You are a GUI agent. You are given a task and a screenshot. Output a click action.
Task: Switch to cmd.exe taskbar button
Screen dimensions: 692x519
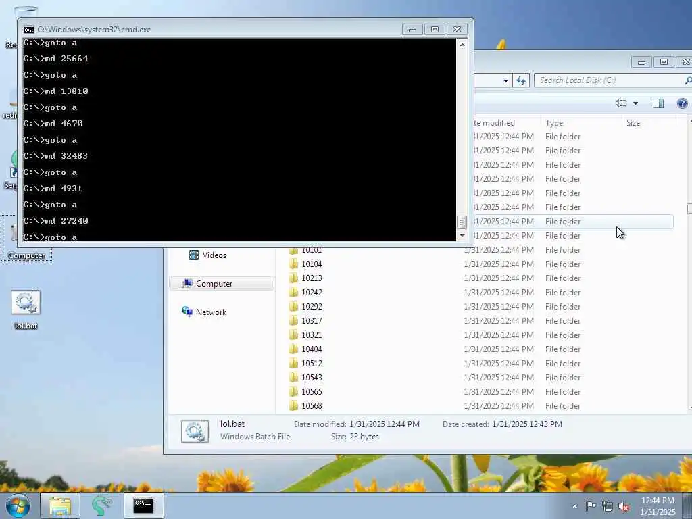(143, 505)
